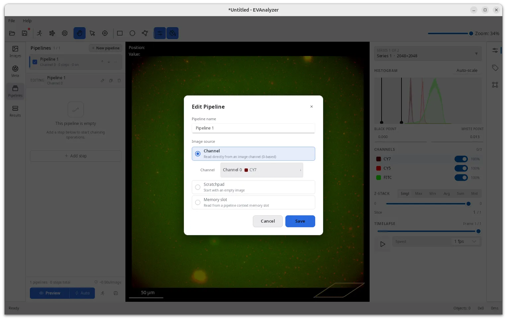Click the Pipeline name input field

[x=254, y=128]
